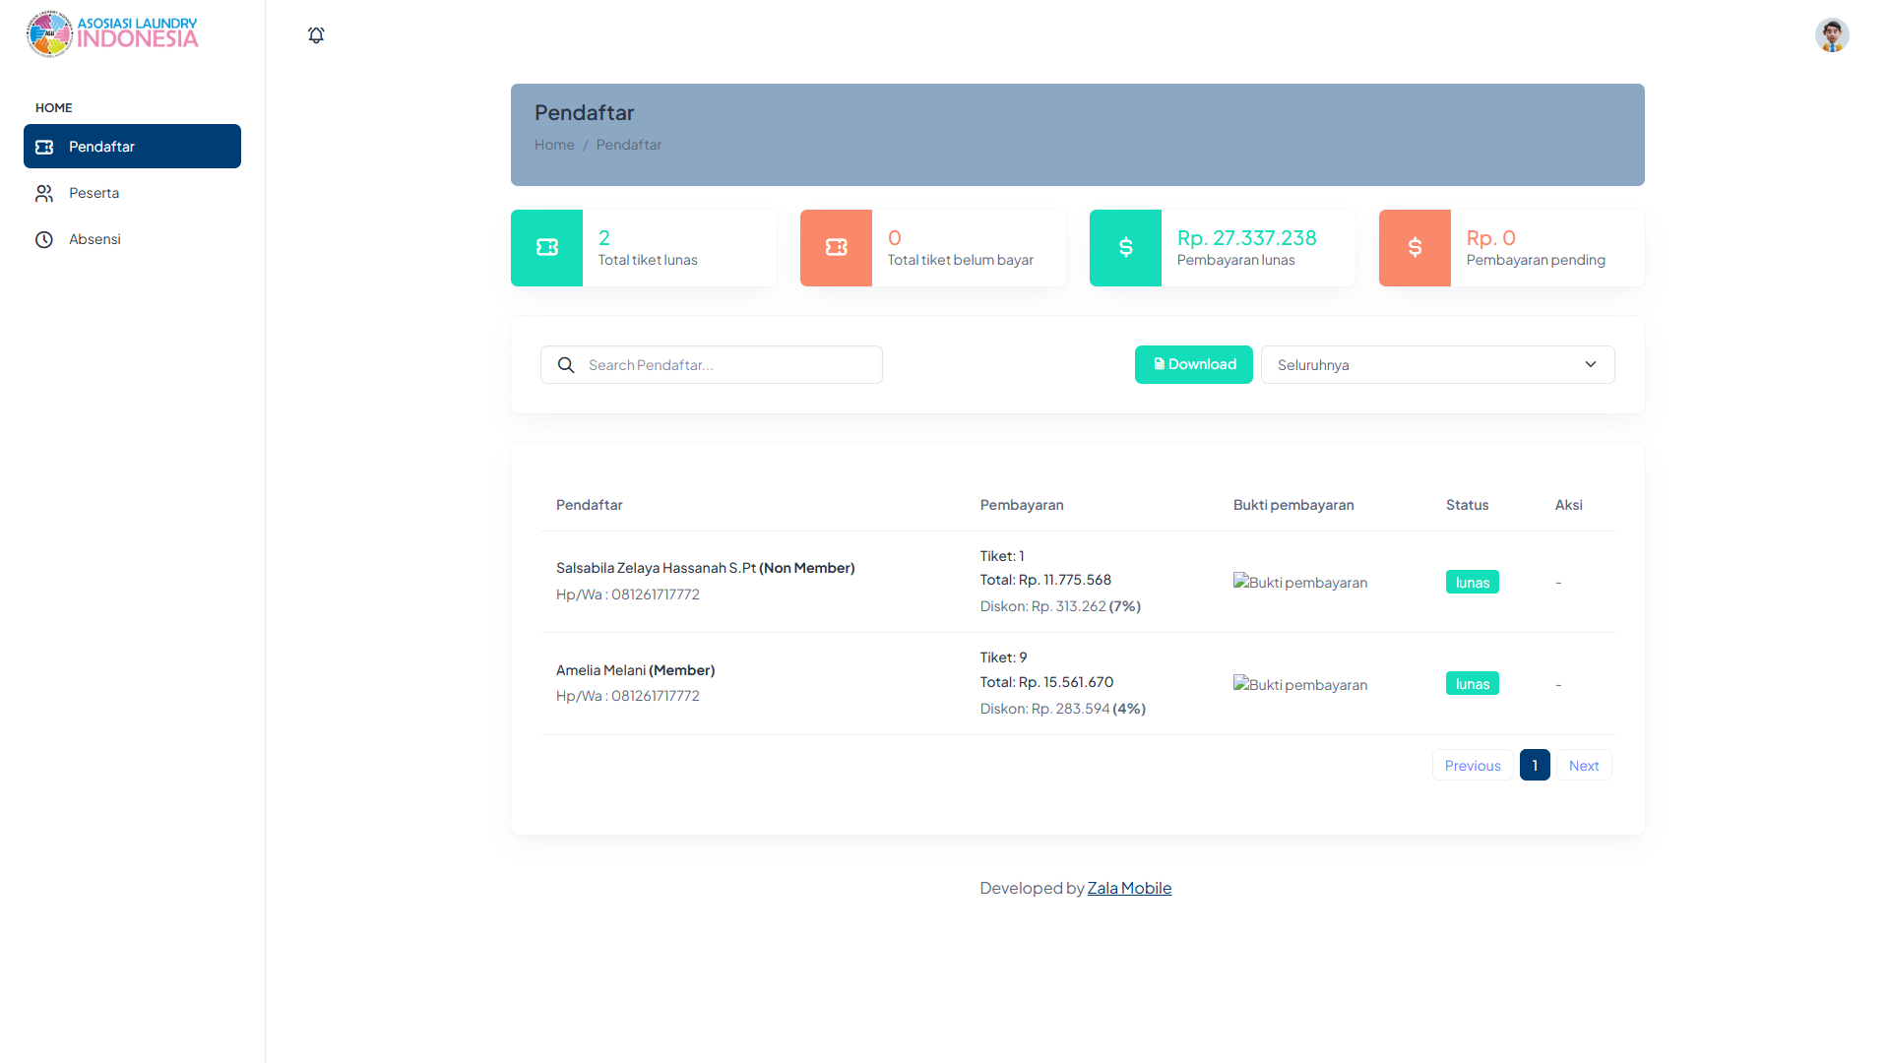Click the Pembayaran pending label
The height and width of the screenshot is (1063, 1890).
pyautogui.click(x=1536, y=260)
